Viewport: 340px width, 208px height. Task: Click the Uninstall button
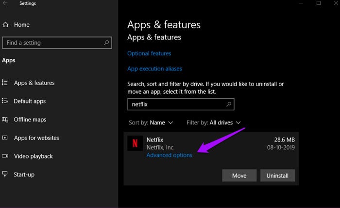[277, 175]
